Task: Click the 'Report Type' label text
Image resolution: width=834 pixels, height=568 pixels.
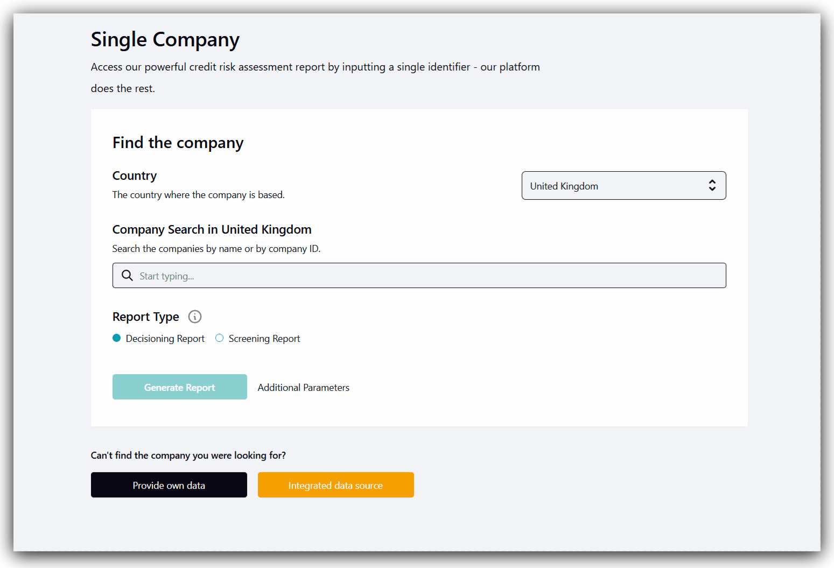Action: pos(145,317)
